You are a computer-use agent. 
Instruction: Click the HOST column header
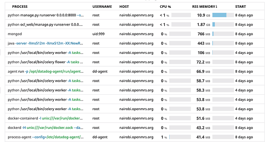point(124,7)
